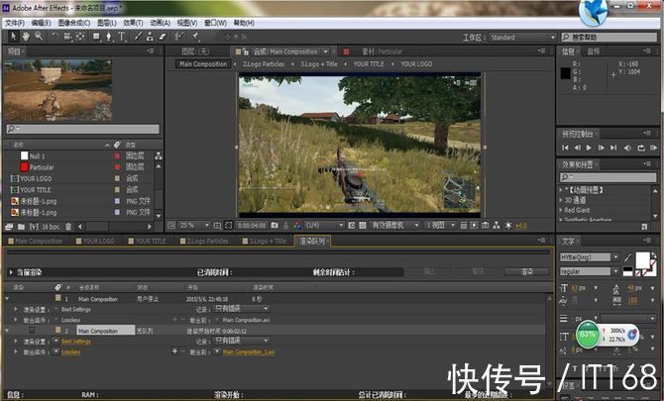Toggle always preview this view icon
This screenshot has width=664, height=401.
click(x=171, y=226)
